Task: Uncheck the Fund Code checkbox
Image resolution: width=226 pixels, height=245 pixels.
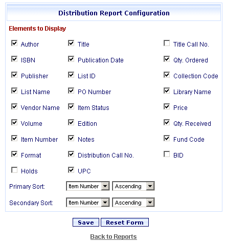Action: [x=167, y=139]
